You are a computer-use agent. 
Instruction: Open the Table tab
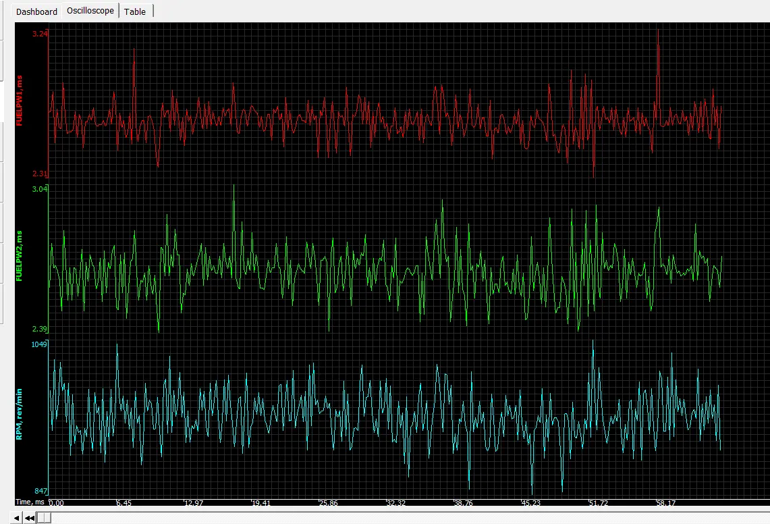click(x=134, y=11)
